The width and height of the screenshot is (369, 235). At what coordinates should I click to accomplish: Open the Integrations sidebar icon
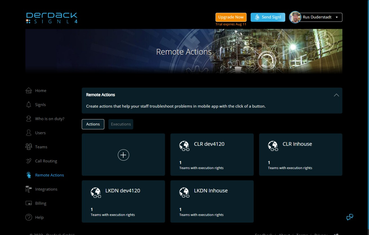coord(28,189)
